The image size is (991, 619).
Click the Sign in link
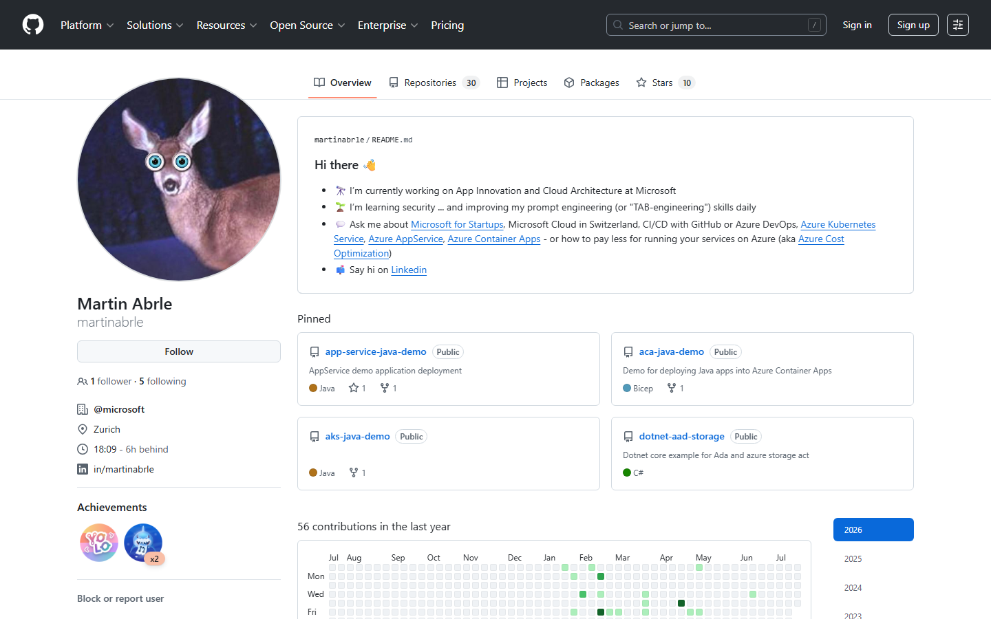pos(857,25)
